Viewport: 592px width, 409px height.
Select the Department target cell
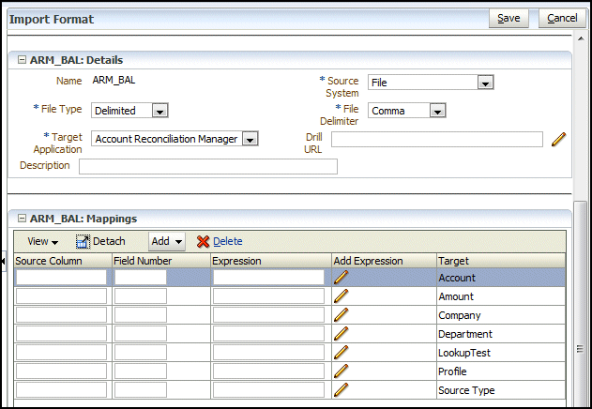point(501,334)
